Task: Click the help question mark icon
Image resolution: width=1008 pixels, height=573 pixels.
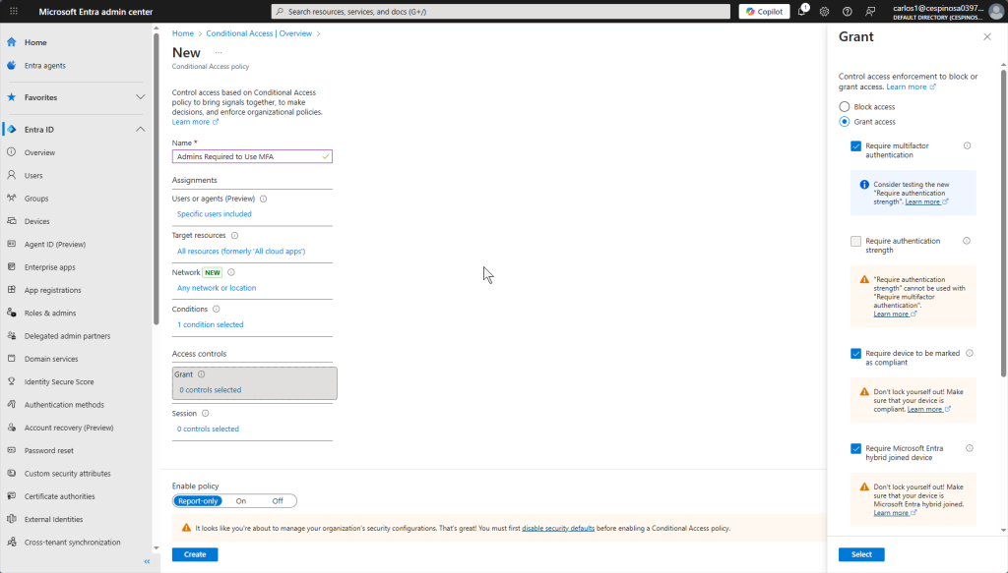Action: [847, 12]
